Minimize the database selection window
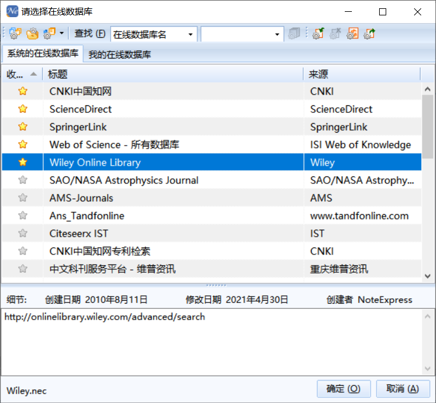Viewport: 436px width, 403px height. [348, 12]
